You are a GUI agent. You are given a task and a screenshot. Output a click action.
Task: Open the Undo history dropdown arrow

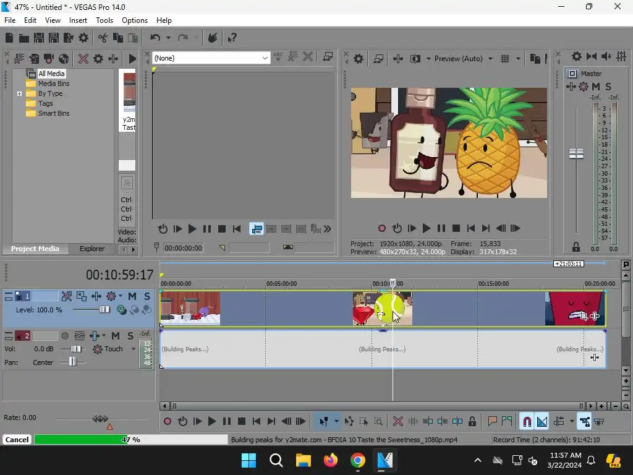point(168,38)
